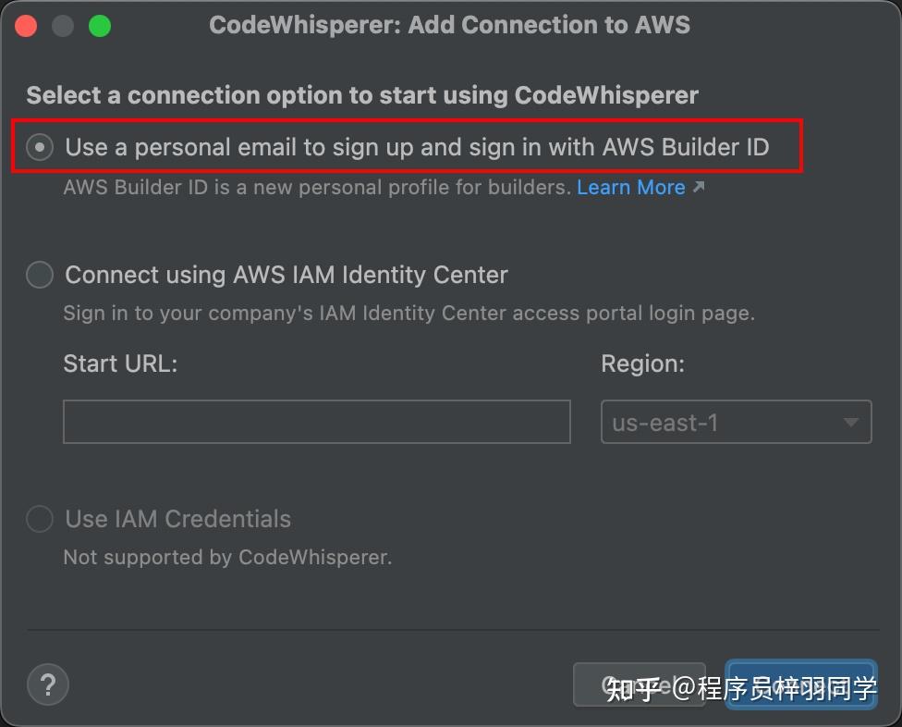
Task: Click the selected radio indicator in the red box
Action: pyautogui.click(x=39, y=145)
